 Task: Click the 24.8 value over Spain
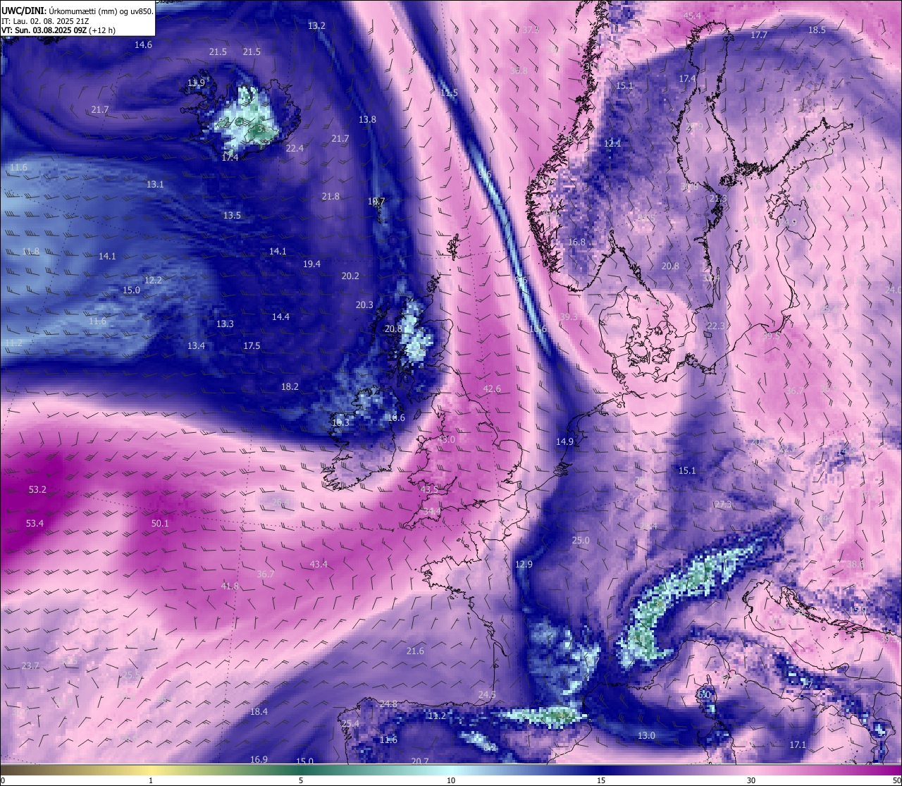coord(388,704)
